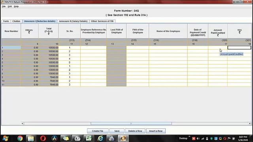
Task: Click the Name of the Employee header
Action: [x=168, y=31]
